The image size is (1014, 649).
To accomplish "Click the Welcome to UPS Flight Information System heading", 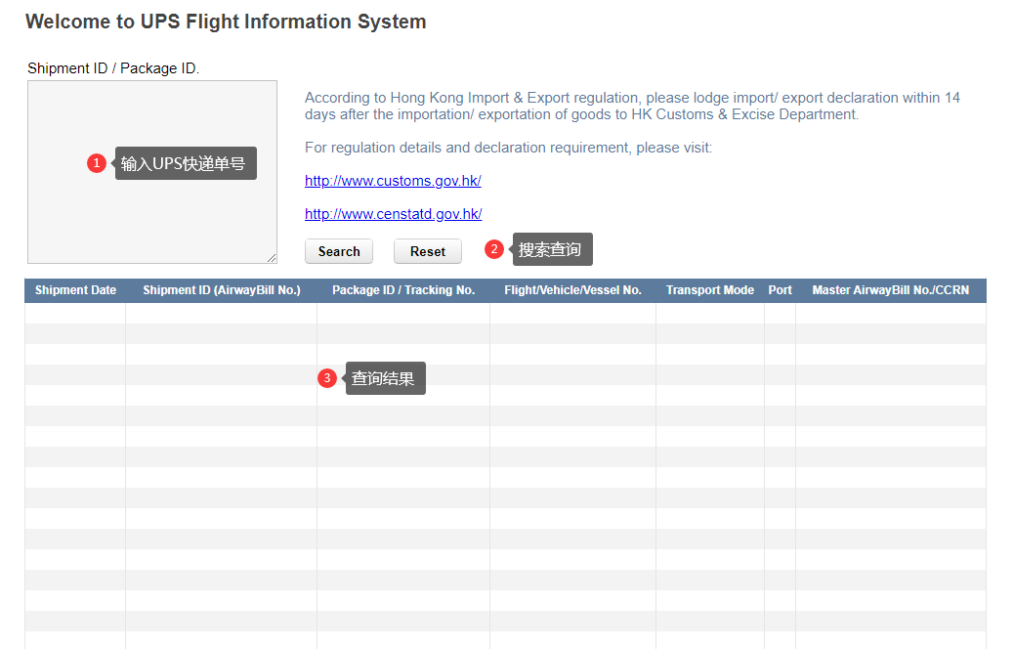I will 226,22.
